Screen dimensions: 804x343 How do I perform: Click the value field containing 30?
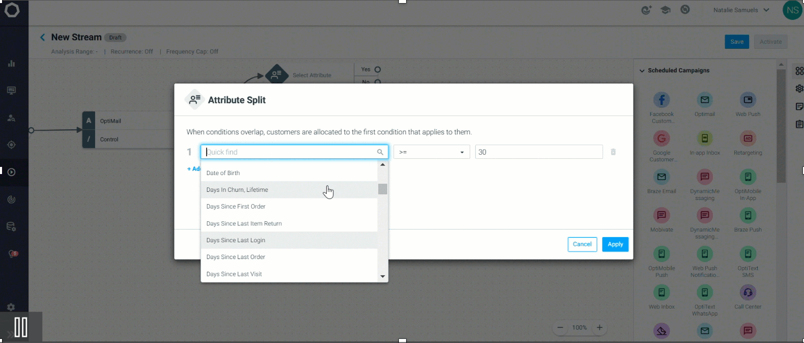click(539, 152)
